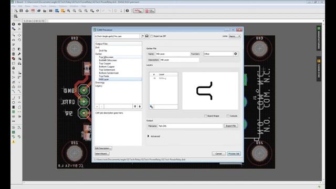Tick the Board Shape checkbox
The width and height of the screenshot is (336, 189).
[205, 116]
